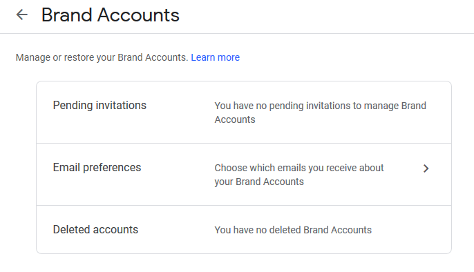Click the Brand Accounts page heading
474x272 pixels.
point(111,14)
